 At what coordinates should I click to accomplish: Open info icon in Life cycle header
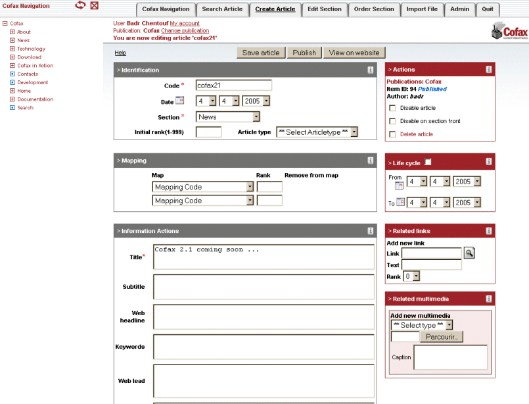(488, 161)
